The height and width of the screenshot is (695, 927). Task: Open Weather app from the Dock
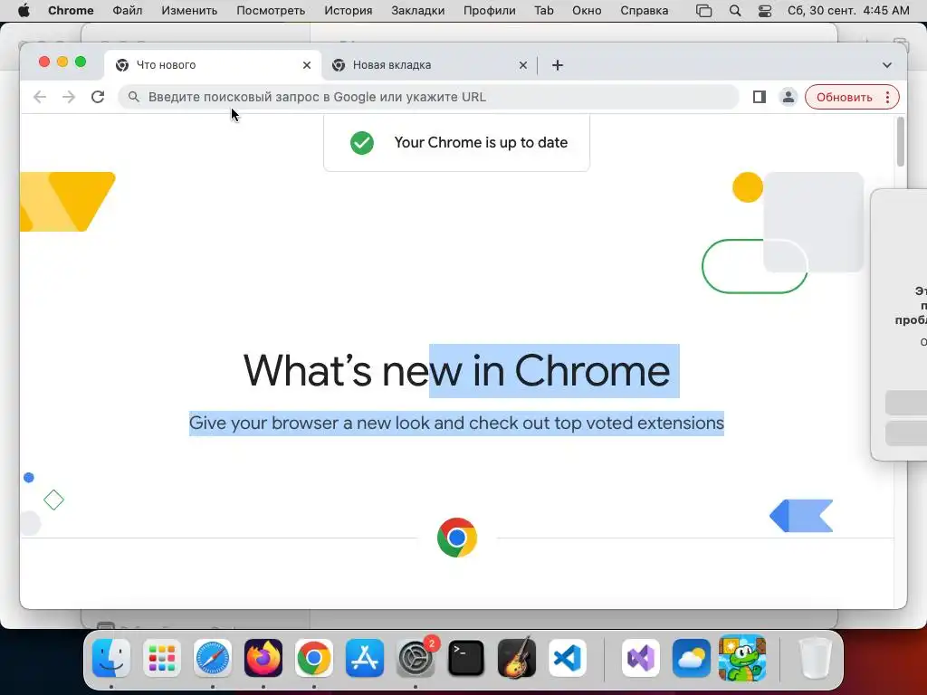coord(692,658)
